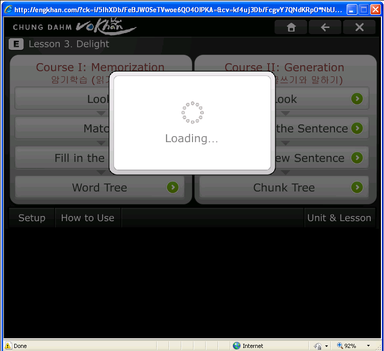This screenshot has height=351, width=384.
Task: Open the Word Tree activity
Action: pyautogui.click(x=100, y=187)
